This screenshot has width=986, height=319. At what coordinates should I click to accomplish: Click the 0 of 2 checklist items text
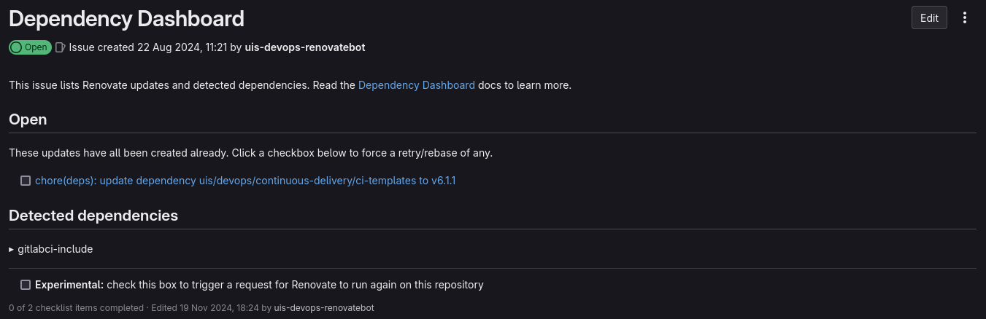click(76, 308)
